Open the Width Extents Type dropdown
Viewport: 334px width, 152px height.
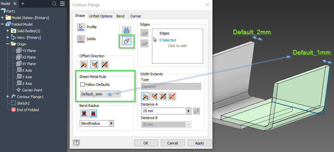pos(171,87)
